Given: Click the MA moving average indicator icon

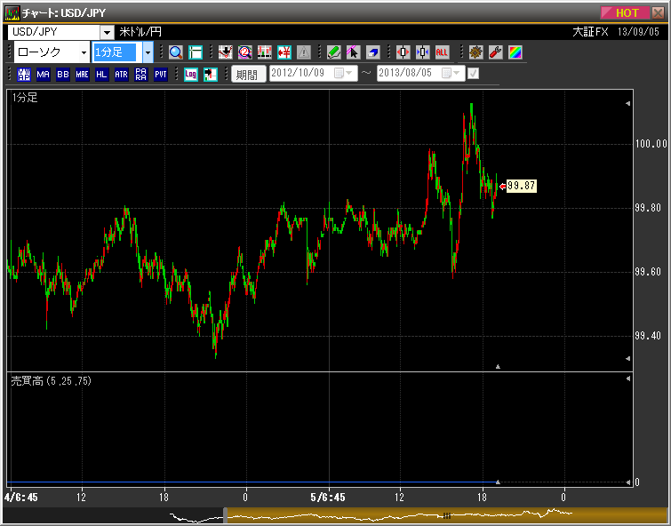Looking at the screenshot, I should (x=43, y=75).
